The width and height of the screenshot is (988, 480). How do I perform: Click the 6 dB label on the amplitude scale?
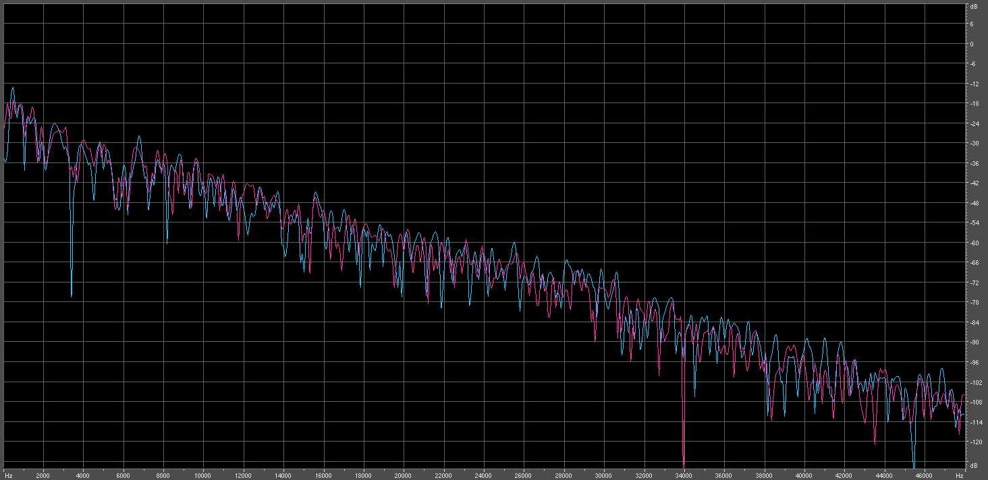972,24
